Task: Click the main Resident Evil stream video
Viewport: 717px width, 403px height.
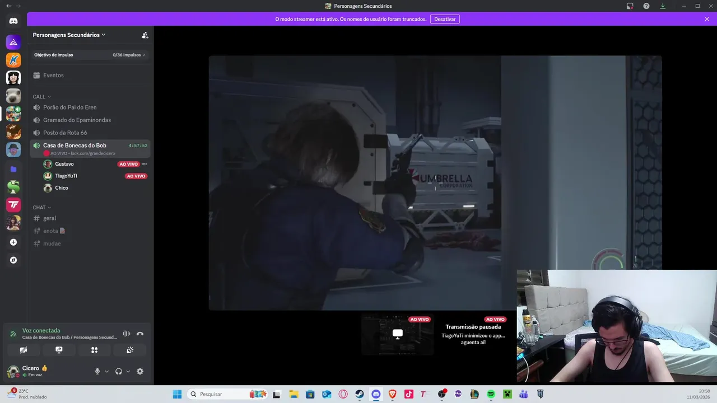Action: [x=435, y=182]
